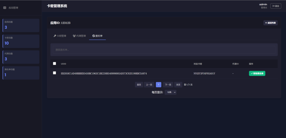The image size is (286, 138).
Task: Check the box for UDID row EB2058C1
Action: 54,73
